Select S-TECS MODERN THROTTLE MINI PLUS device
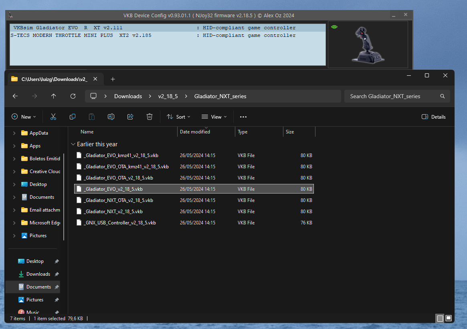 click(x=168, y=35)
